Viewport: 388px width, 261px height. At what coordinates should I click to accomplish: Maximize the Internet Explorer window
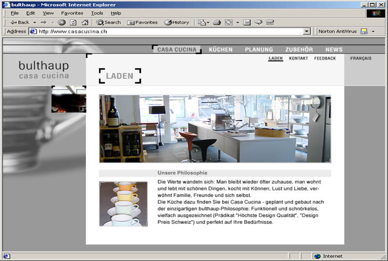click(372, 5)
